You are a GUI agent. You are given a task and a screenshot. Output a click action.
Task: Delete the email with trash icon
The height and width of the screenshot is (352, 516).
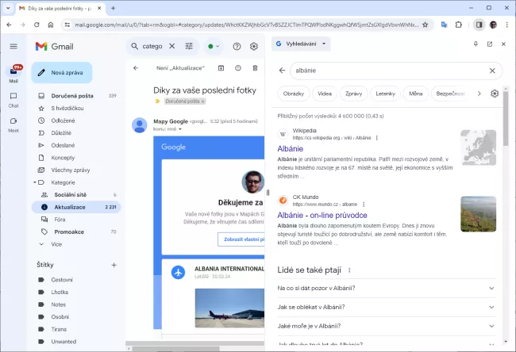pos(253,68)
